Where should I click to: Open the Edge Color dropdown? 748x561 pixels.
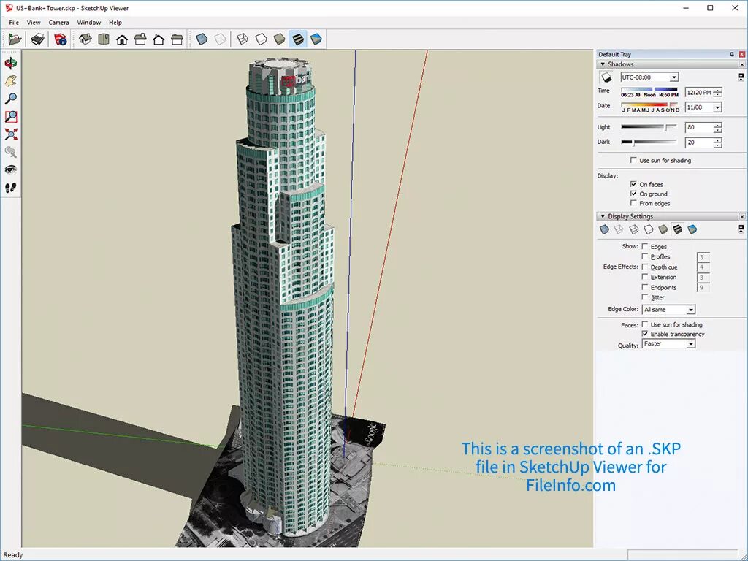coord(669,310)
